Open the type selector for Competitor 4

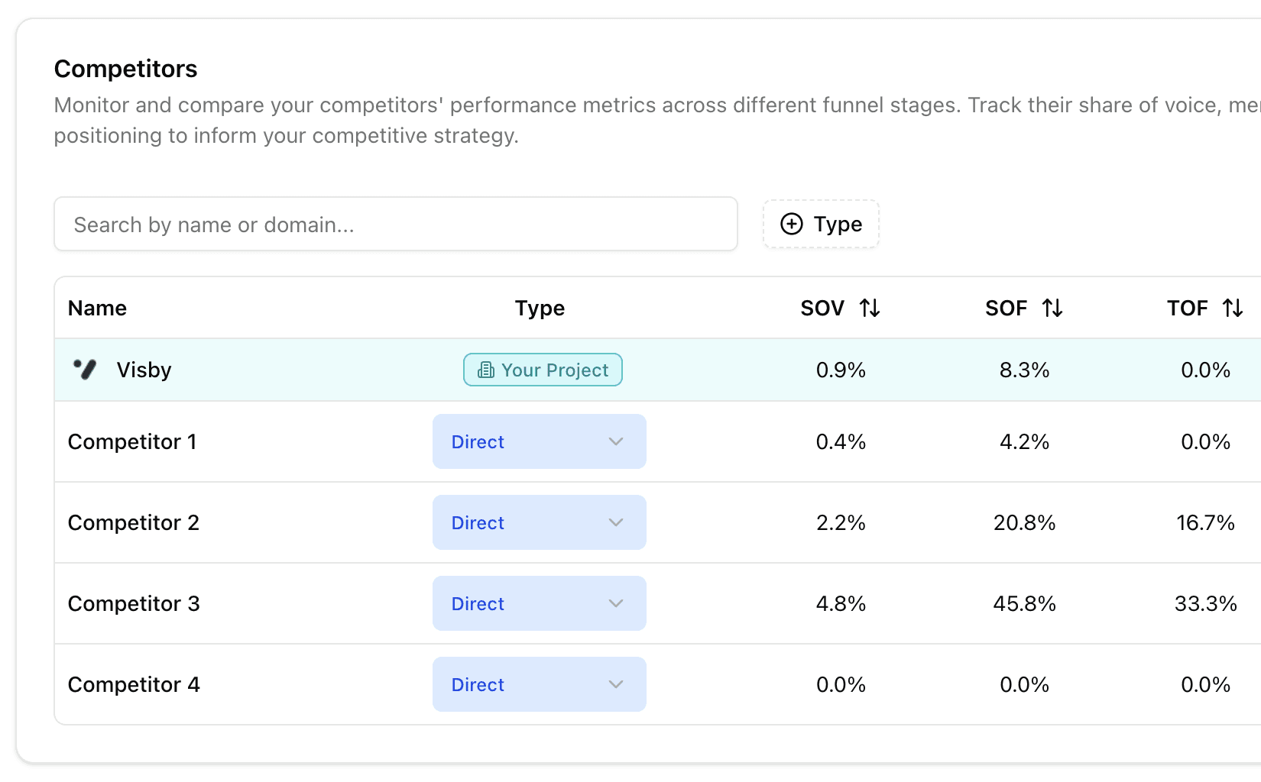point(539,684)
